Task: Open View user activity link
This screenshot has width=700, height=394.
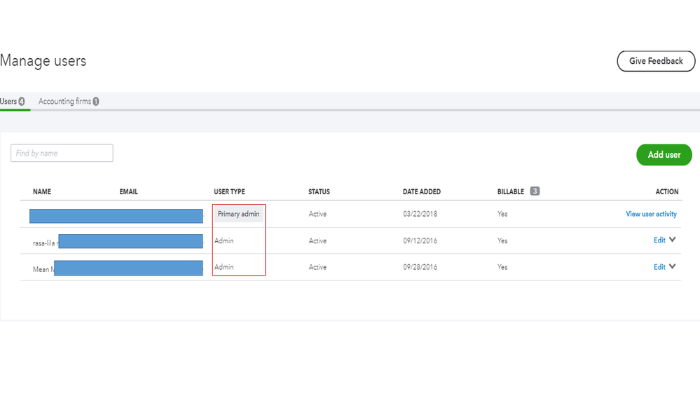Action: 651,214
